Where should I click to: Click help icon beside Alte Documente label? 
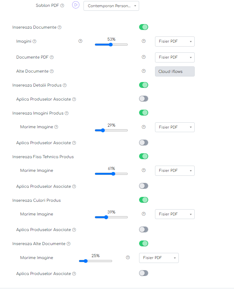(52, 71)
